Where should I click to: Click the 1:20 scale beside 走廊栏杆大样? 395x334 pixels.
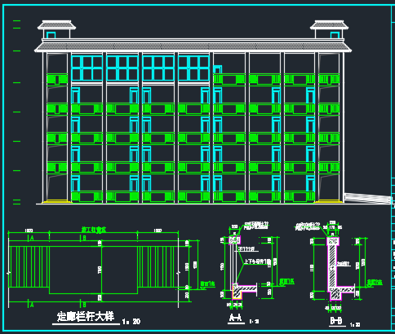coord(131,322)
